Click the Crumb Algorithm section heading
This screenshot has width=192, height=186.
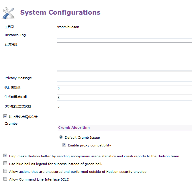click(74, 128)
